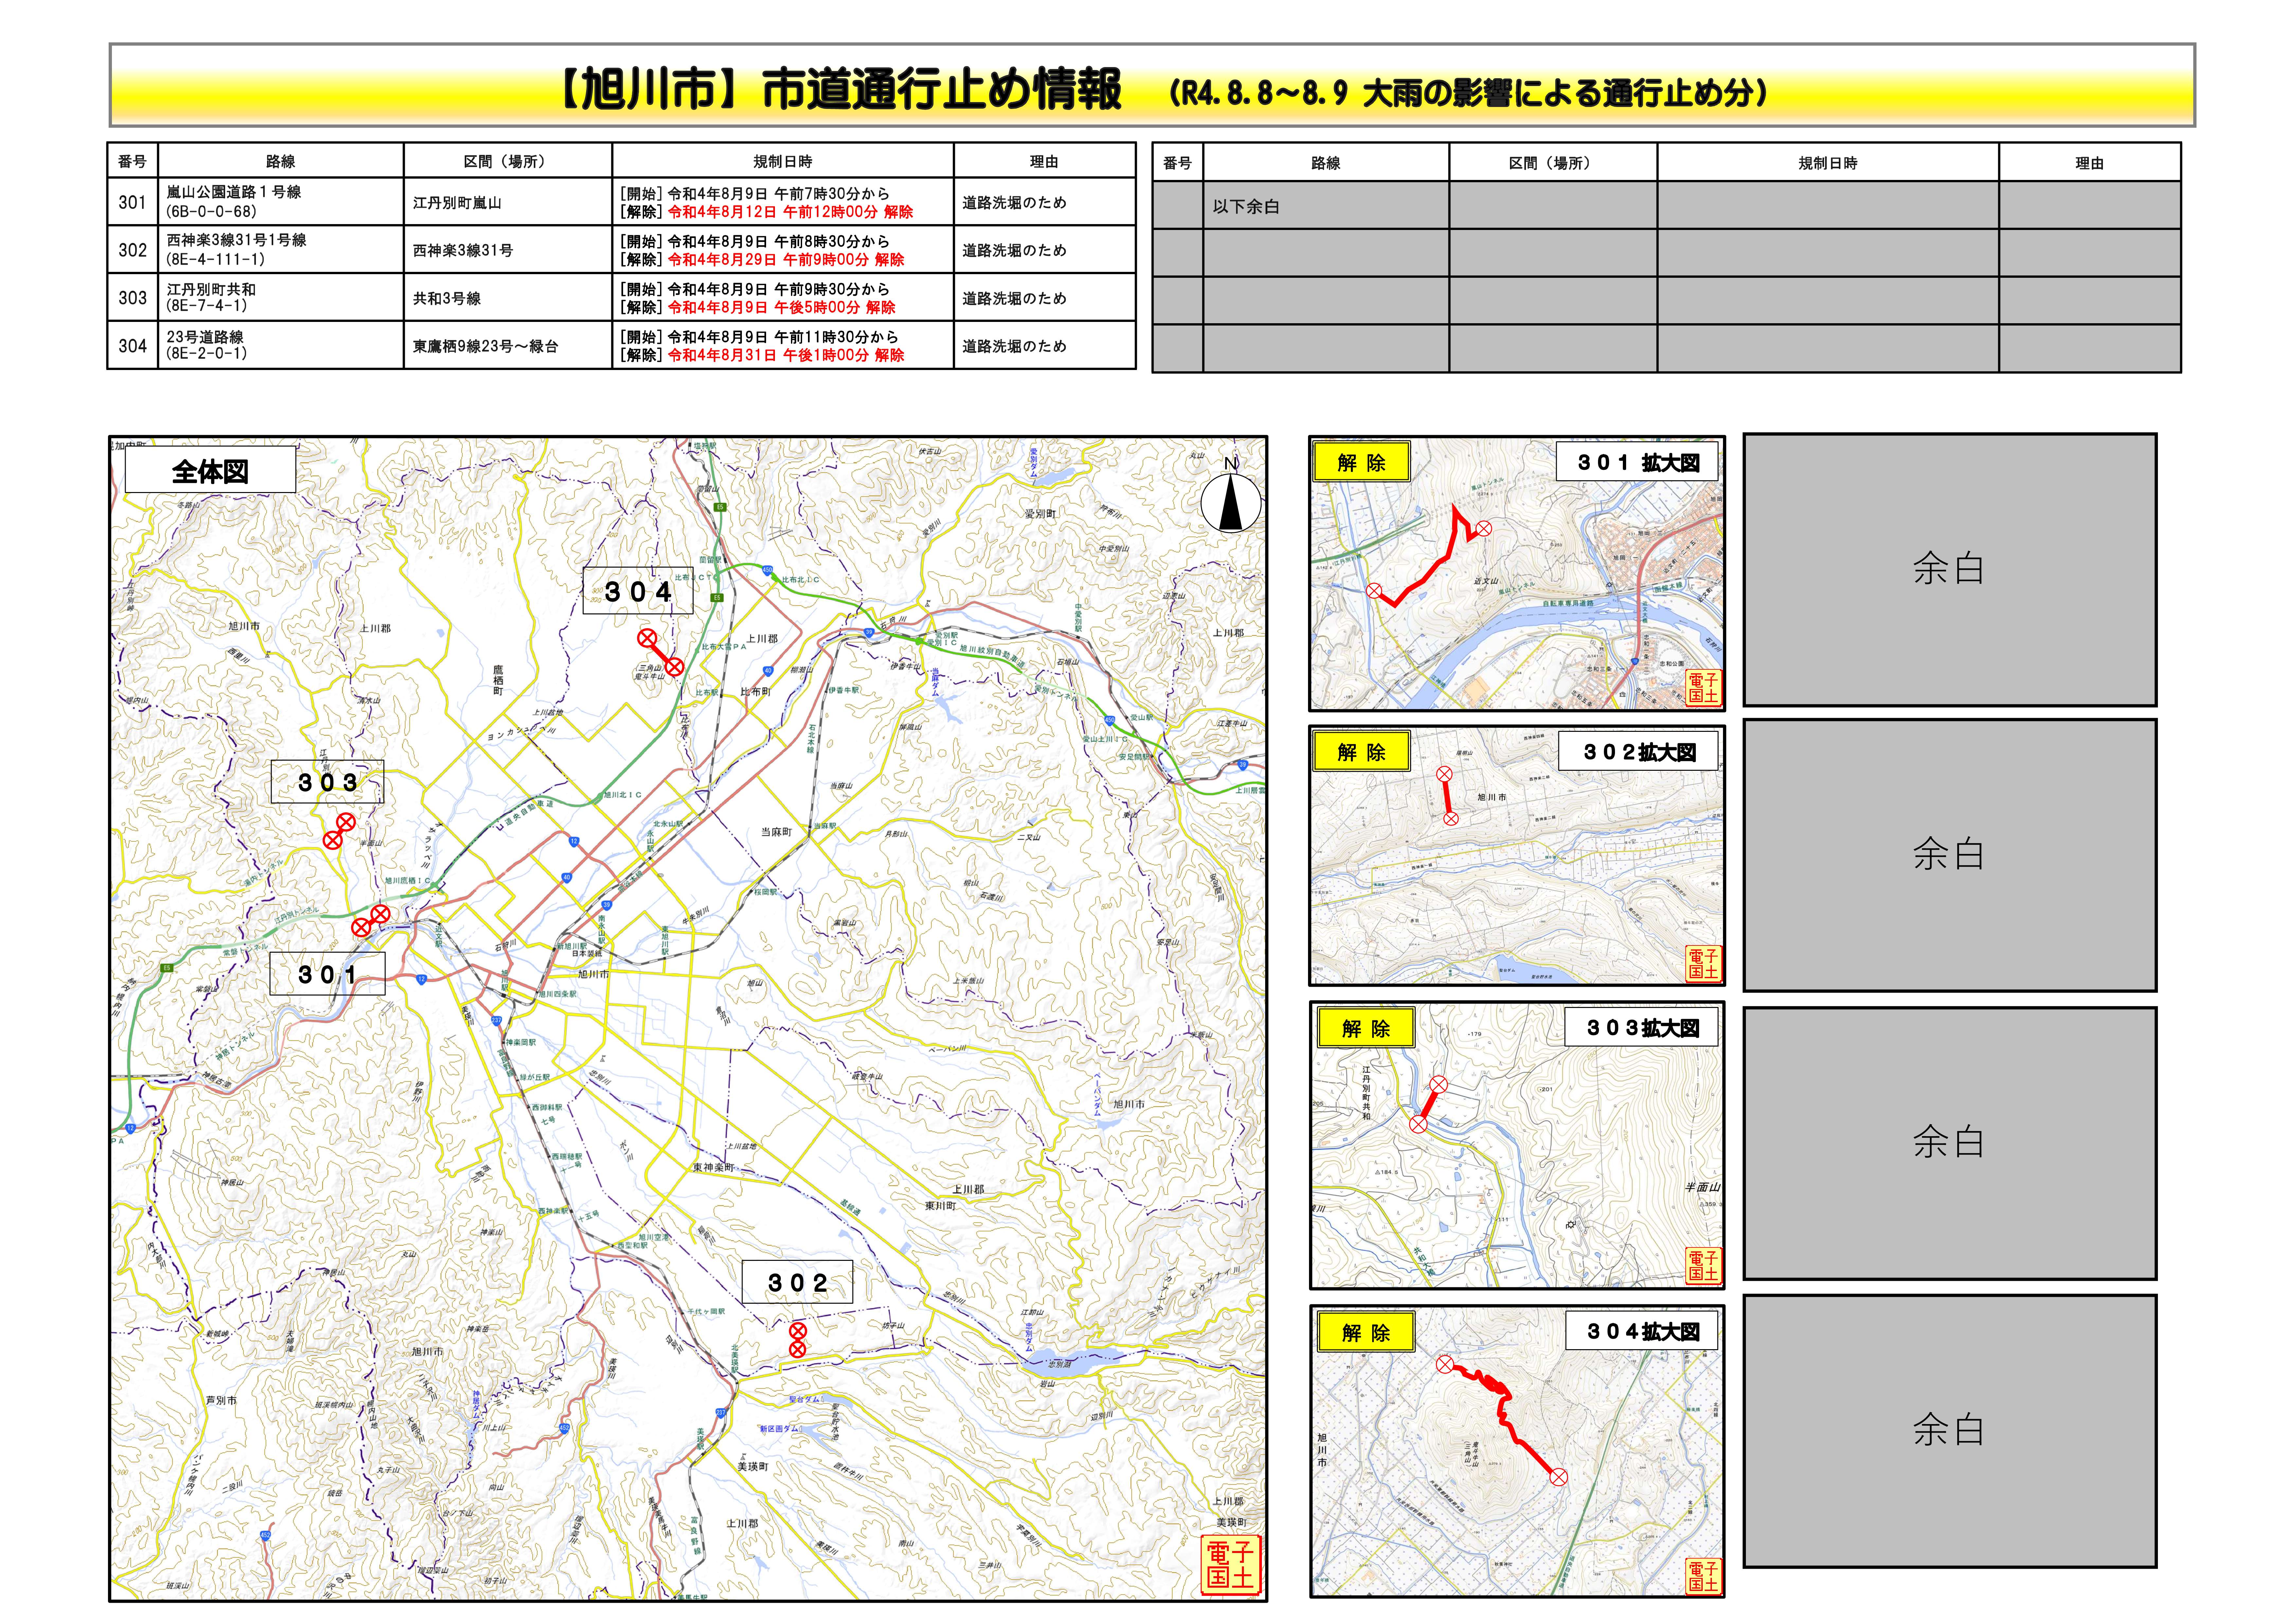Select the 303拡大図 title label
The height and width of the screenshot is (1623, 2296).
(x=1641, y=1028)
